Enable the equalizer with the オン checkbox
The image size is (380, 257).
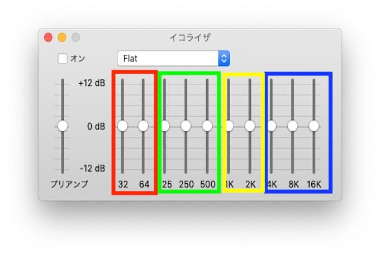click(63, 59)
